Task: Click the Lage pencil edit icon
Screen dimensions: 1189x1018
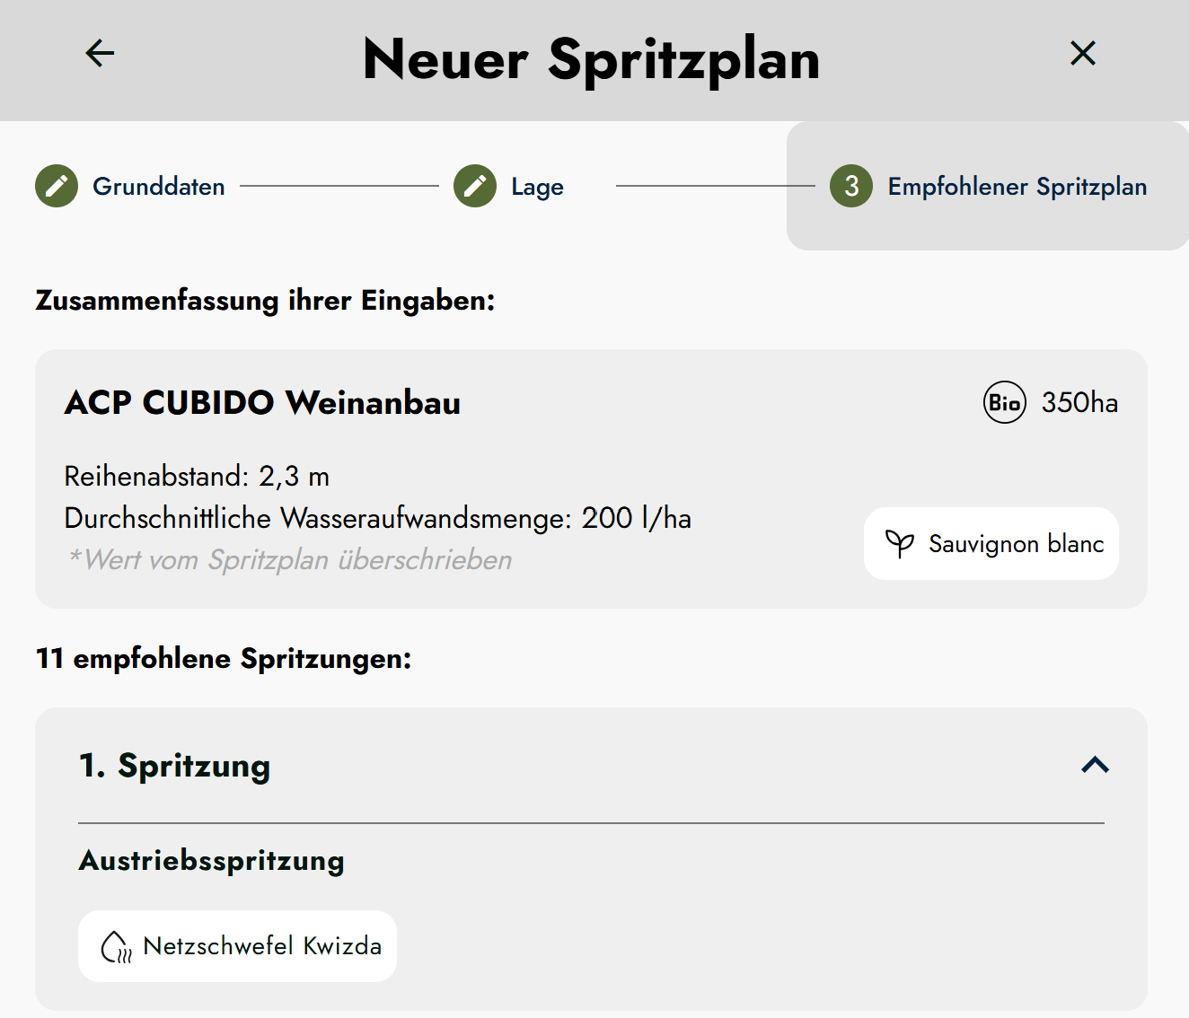Action: 475,186
